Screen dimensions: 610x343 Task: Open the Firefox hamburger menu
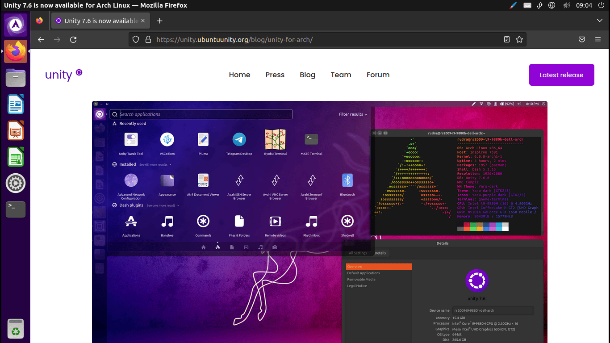(598, 39)
